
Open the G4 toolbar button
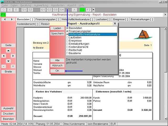point(62,10)
